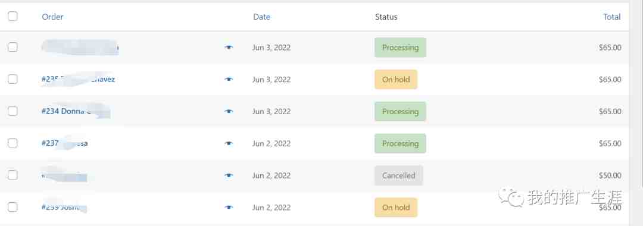Sort the list by Date column
Viewport: 643px width, 226px height.
coord(261,17)
